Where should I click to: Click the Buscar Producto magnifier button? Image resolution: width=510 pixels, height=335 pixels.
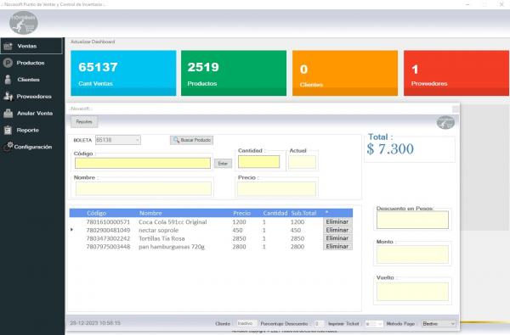pyautogui.click(x=191, y=140)
